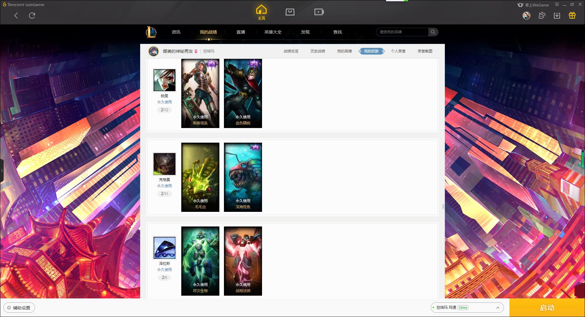This screenshot has height=317, width=585.
Task: Focus the 搜索我的英雄 search field
Action: point(402,32)
